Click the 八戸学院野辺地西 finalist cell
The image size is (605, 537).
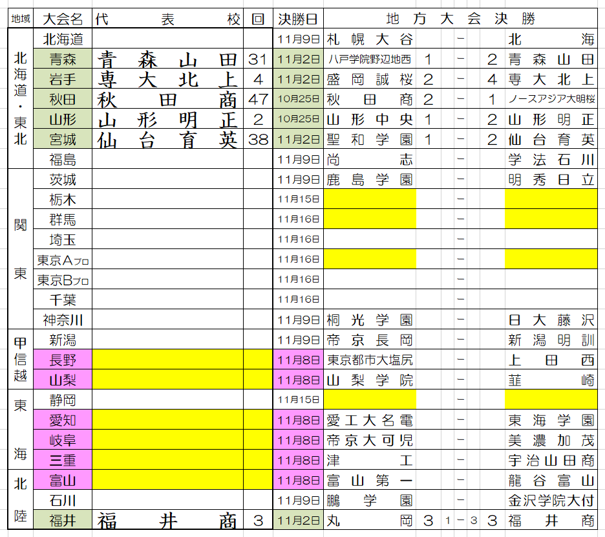click(370, 59)
